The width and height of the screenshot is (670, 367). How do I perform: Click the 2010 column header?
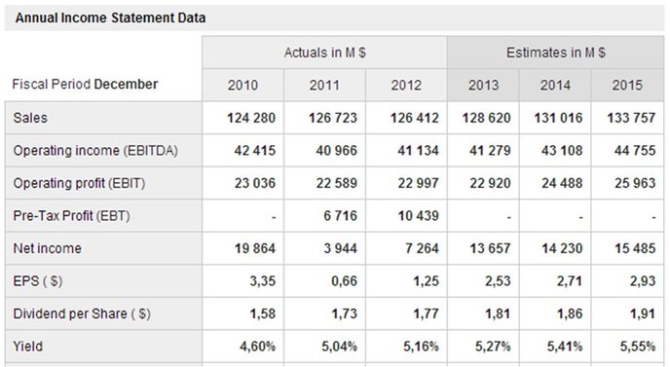point(242,85)
